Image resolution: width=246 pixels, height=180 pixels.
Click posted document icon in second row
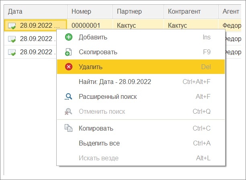point(12,39)
